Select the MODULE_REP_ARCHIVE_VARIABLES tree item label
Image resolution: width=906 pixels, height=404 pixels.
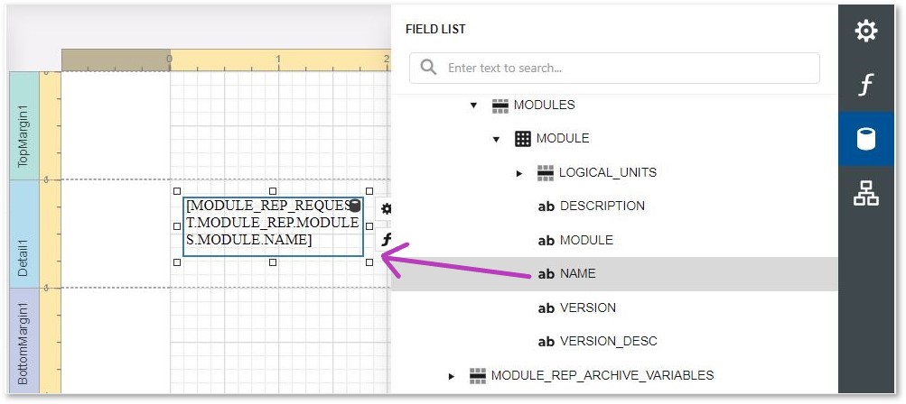602,376
